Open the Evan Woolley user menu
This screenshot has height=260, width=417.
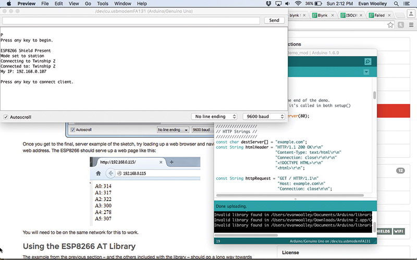tap(373, 4)
